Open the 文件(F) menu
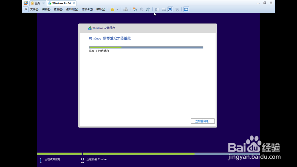The height and width of the screenshot is (167, 297). pyautogui.click(x=34, y=9)
